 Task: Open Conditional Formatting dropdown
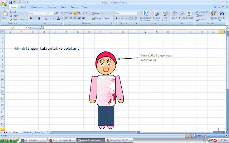click(145, 16)
